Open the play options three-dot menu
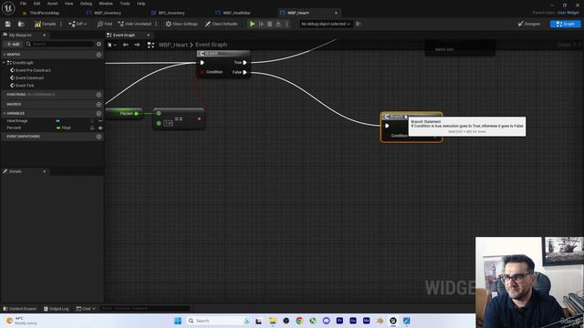The image size is (584, 328). pos(287,24)
